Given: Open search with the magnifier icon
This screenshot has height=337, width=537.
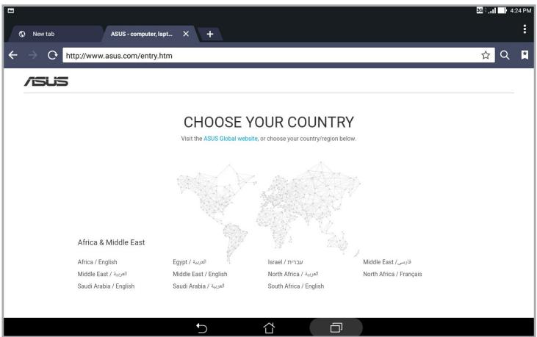Looking at the screenshot, I should pyautogui.click(x=505, y=55).
